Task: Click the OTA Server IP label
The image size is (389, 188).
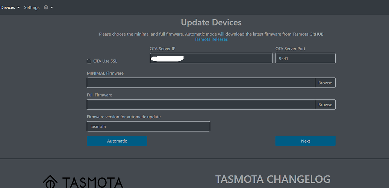Action: 162,48
